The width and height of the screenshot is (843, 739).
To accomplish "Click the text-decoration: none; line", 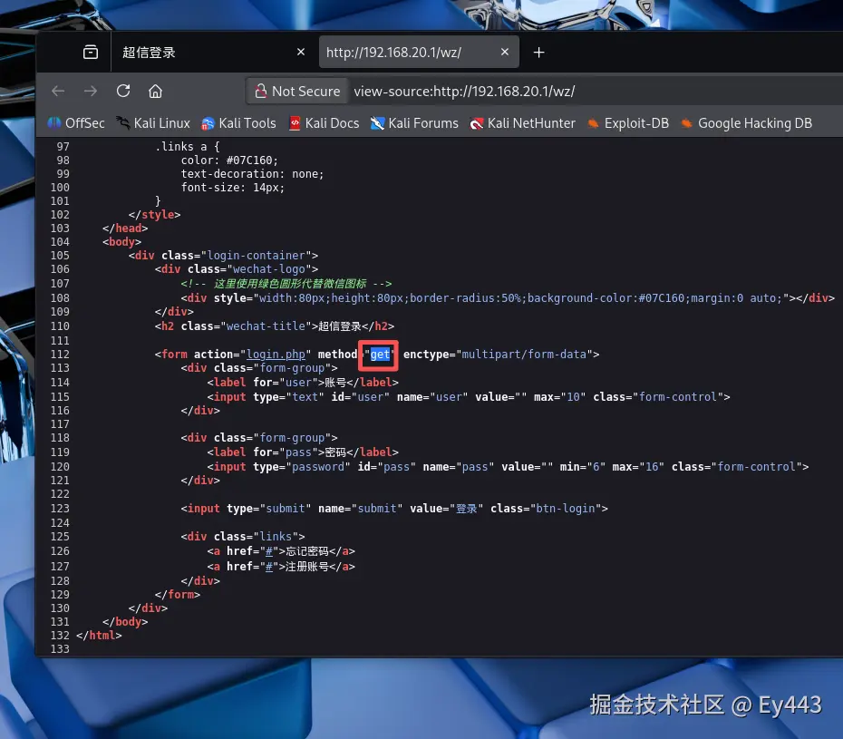I will [x=253, y=174].
